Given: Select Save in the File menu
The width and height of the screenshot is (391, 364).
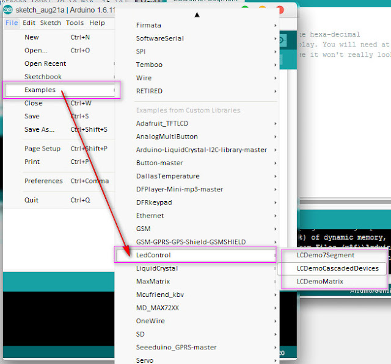Looking at the screenshot, I should [59, 116].
